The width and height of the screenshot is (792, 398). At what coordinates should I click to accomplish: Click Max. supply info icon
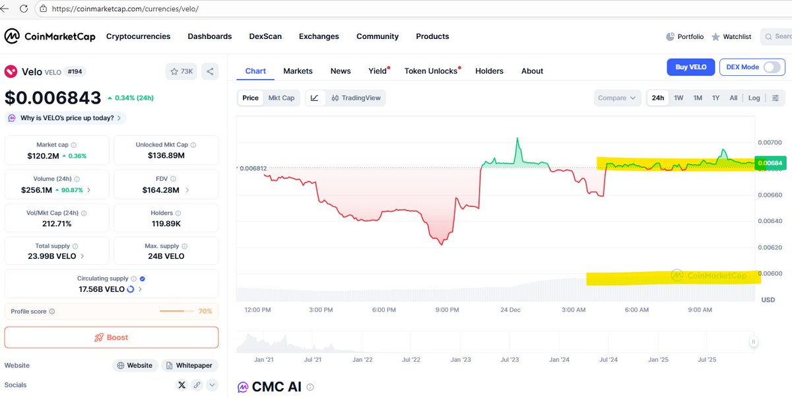tap(184, 246)
